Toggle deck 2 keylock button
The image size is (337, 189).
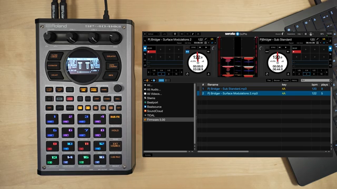(x=267, y=51)
